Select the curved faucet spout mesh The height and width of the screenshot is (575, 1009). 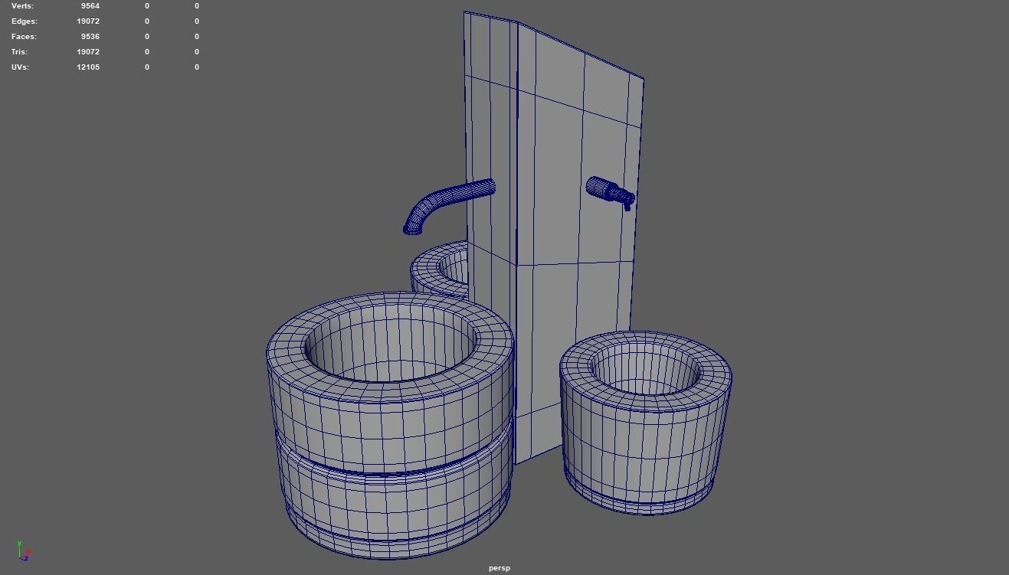pos(447,205)
